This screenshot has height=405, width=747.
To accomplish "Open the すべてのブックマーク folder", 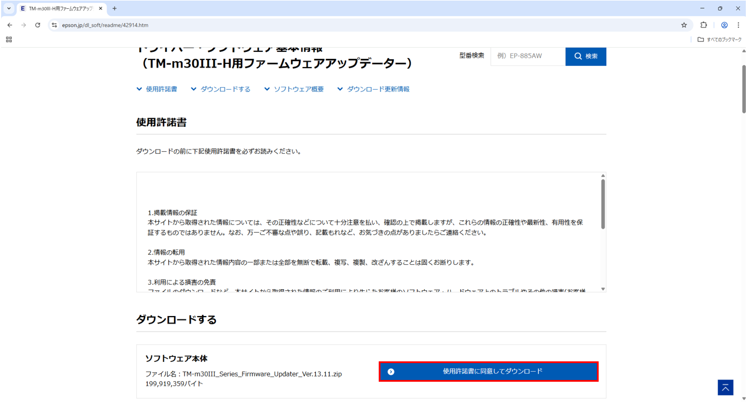I will (720, 40).
